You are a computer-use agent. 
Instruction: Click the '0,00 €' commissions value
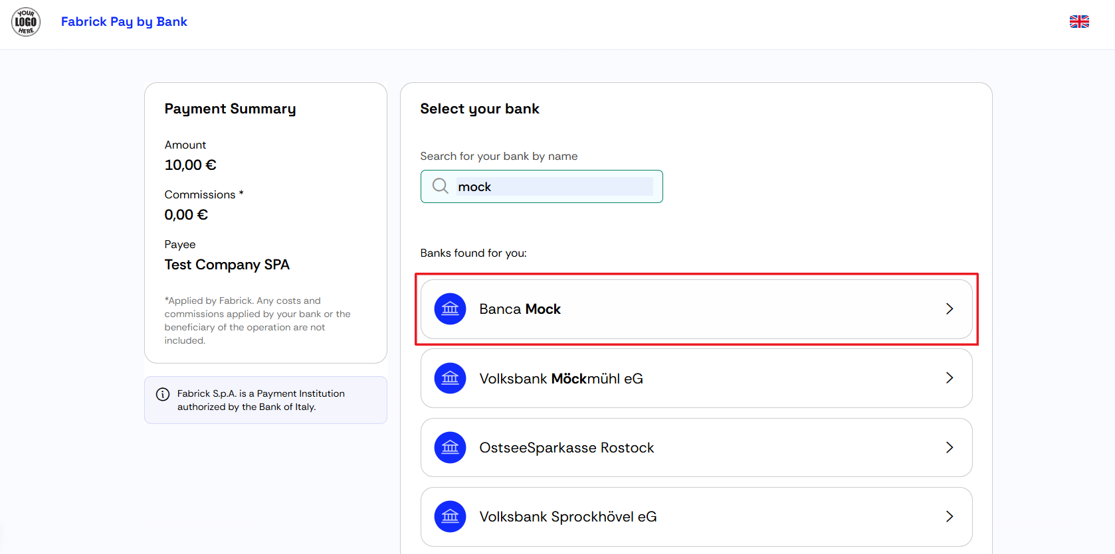186,215
